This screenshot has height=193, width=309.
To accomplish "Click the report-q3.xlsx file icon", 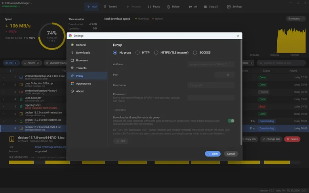I will [x=21, y=106].
